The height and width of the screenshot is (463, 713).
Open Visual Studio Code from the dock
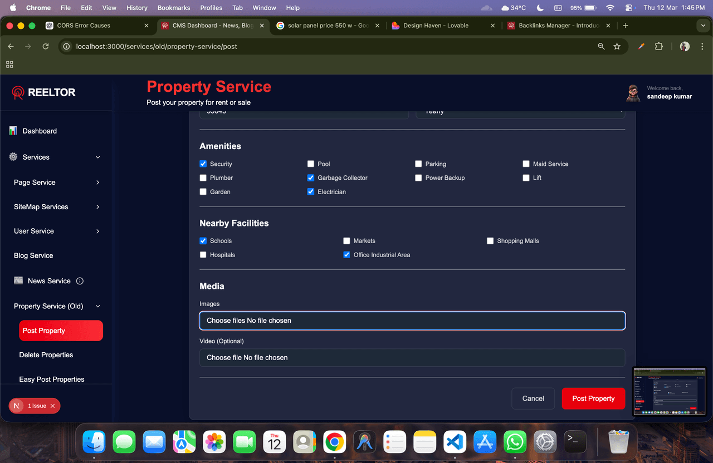[455, 442]
